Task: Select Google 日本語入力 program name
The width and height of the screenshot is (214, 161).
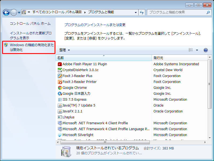Action: pyautogui.click(x=77, y=93)
